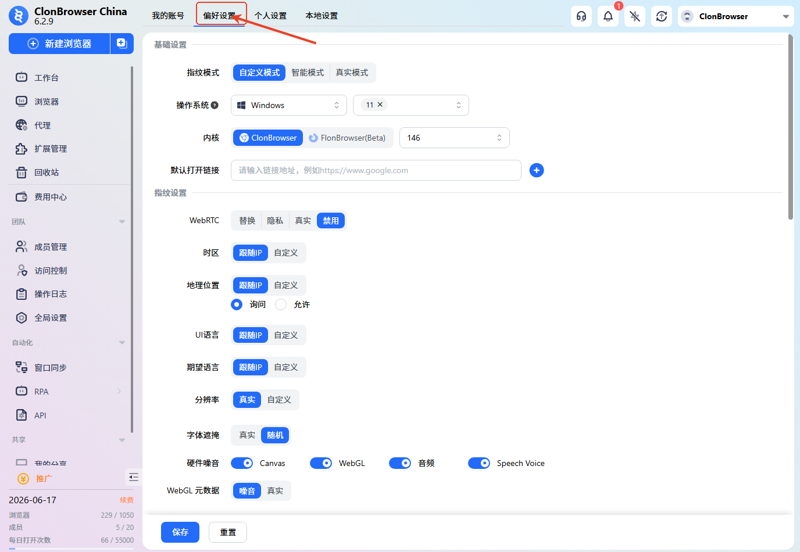
Task: Open the ClonBrowser account dropdown
Action: click(x=736, y=16)
